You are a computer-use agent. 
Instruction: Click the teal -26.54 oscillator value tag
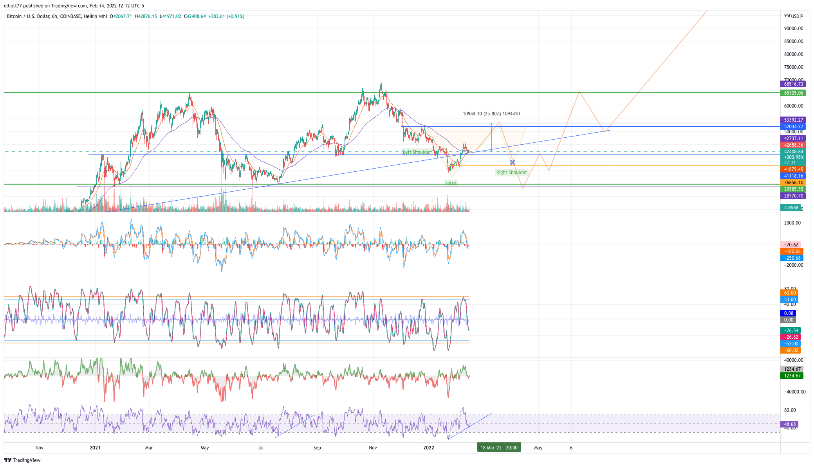[x=791, y=330]
